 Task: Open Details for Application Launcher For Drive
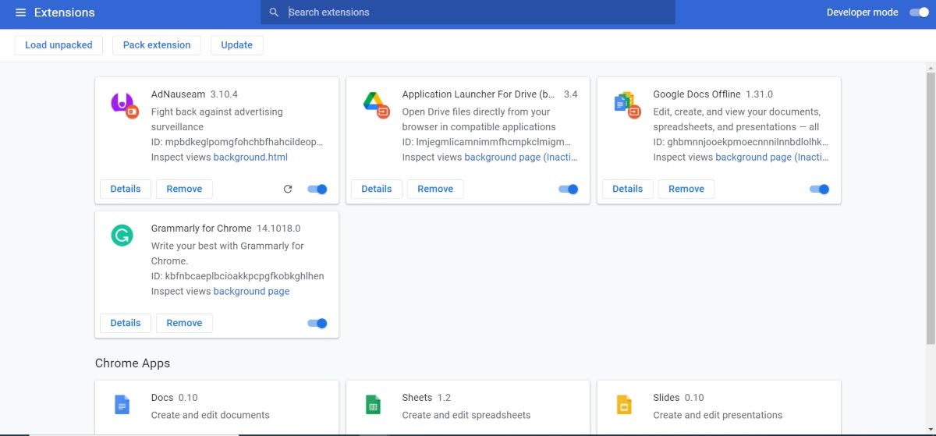(377, 189)
